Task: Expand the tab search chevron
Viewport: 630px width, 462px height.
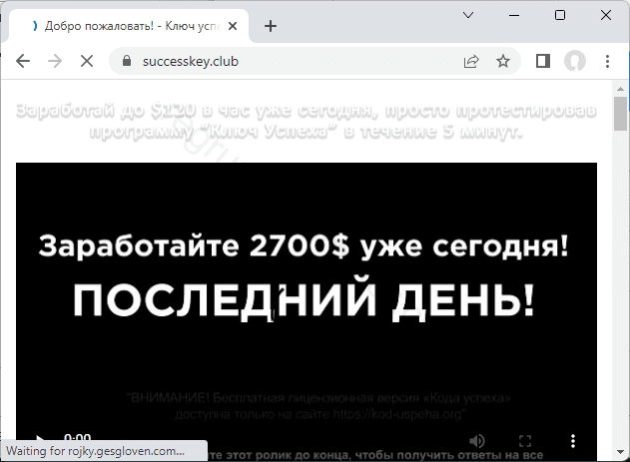Action: tap(467, 15)
